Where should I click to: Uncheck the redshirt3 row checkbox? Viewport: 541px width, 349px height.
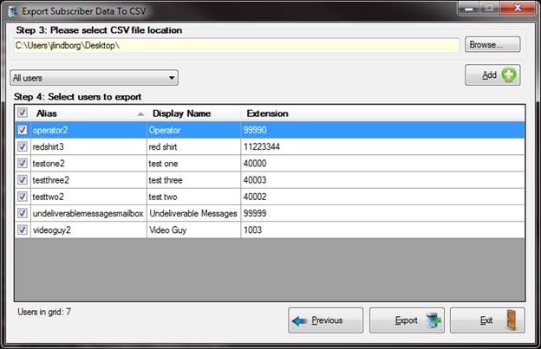tap(23, 146)
